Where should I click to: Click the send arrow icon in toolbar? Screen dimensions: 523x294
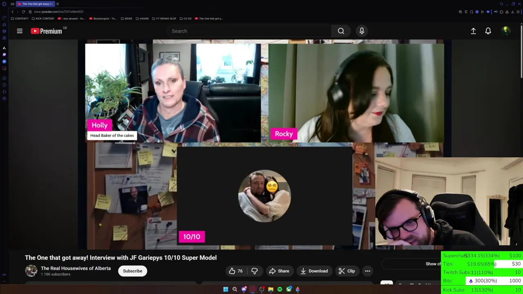pyautogui.click(x=482, y=12)
